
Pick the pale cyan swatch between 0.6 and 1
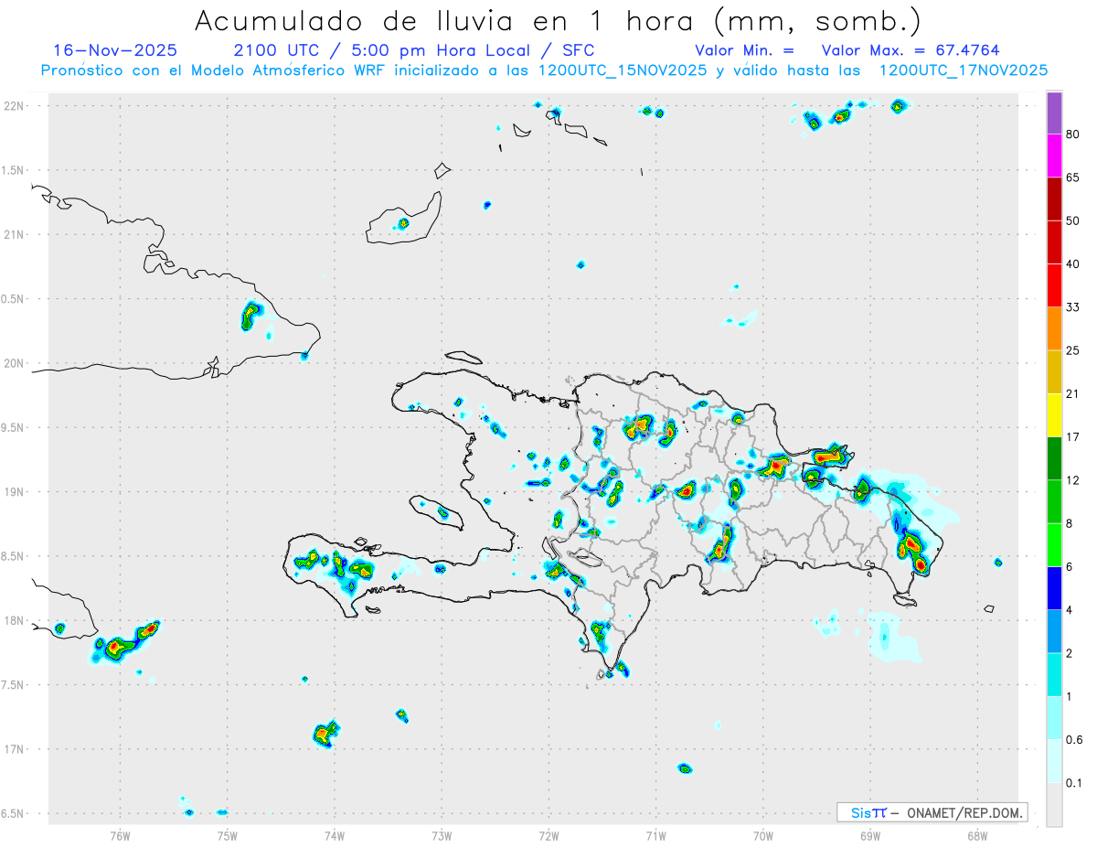tap(1054, 717)
